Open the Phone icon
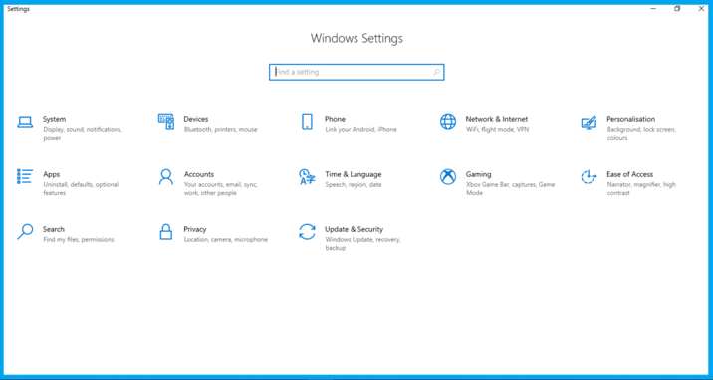 (307, 121)
